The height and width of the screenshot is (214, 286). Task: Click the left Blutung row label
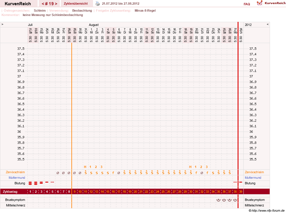tap(20, 183)
